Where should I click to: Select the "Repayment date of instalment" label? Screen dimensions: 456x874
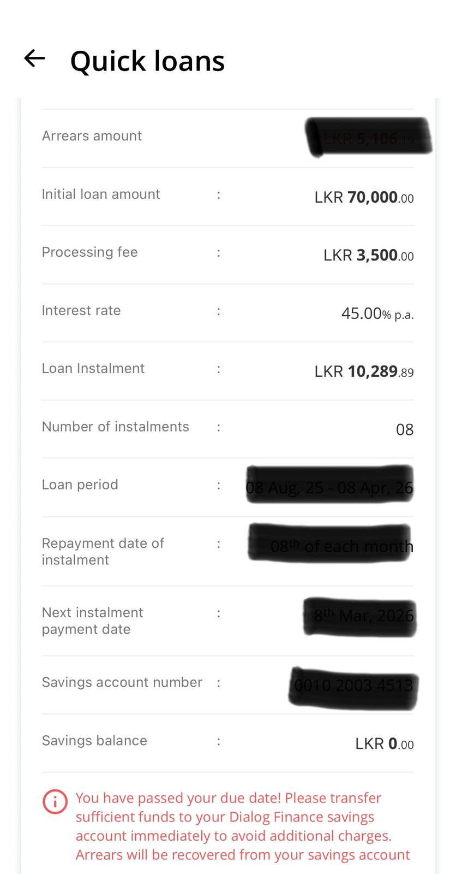pyautogui.click(x=103, y=552)
